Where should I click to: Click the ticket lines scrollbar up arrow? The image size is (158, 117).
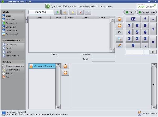pos(112,20)
